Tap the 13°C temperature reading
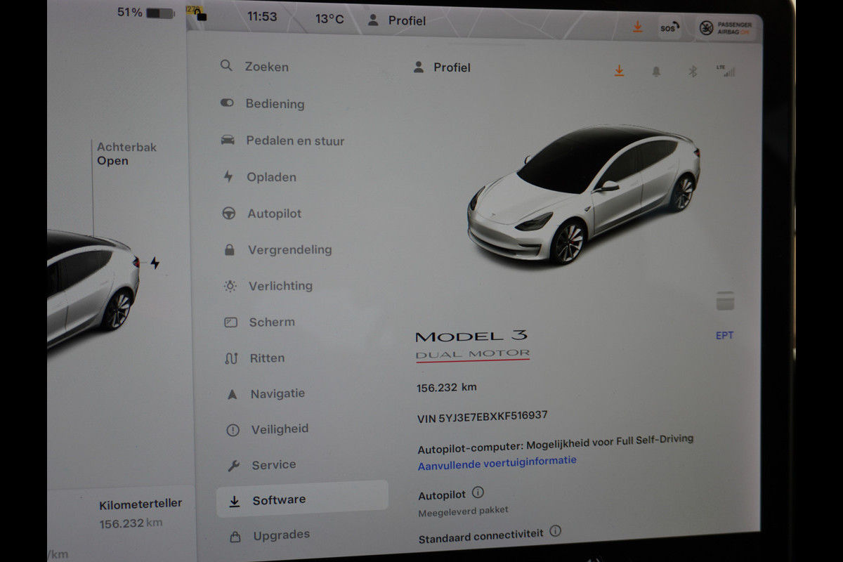 (x=329, y=19)
